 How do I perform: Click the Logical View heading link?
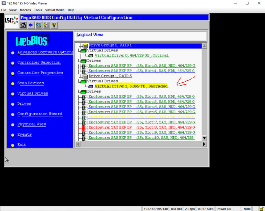(x=89, y=35)
